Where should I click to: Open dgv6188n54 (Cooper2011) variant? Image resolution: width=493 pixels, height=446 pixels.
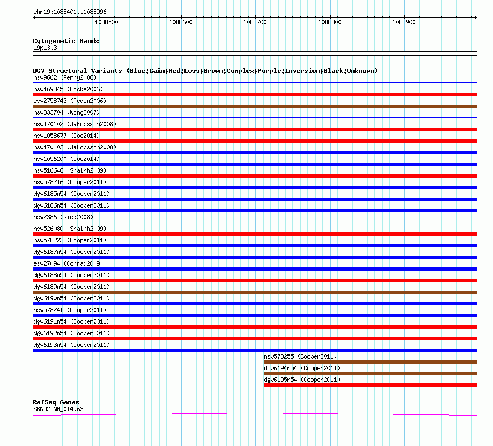tap(71, 275)
